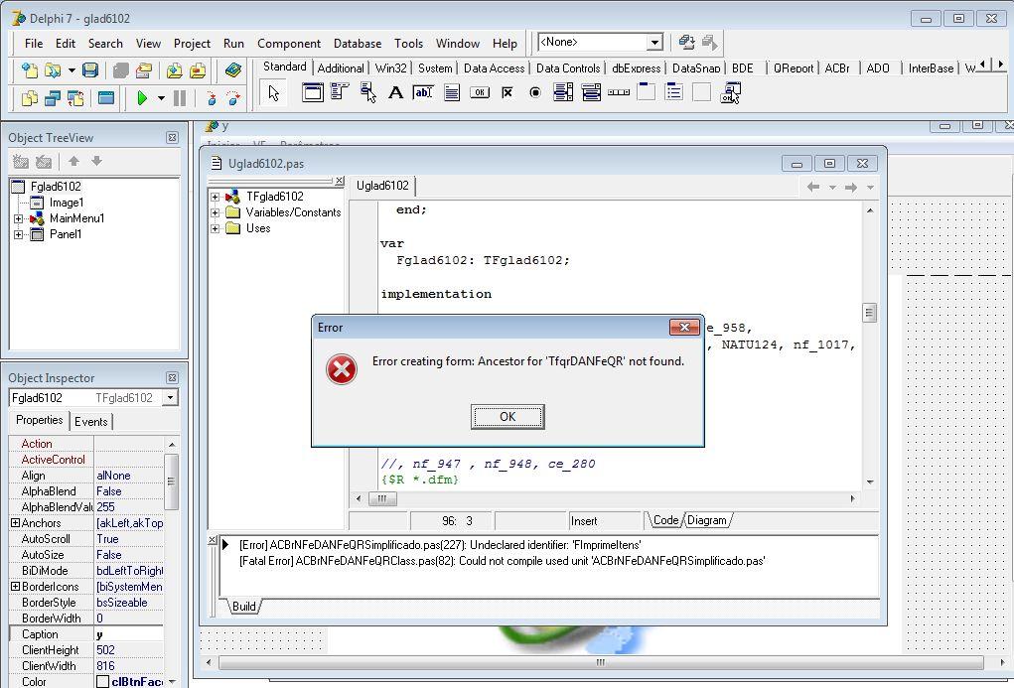Switch to Diagram tab in editor
The height and width of the screenshot is (688, 1014).
tap(707, 520)
